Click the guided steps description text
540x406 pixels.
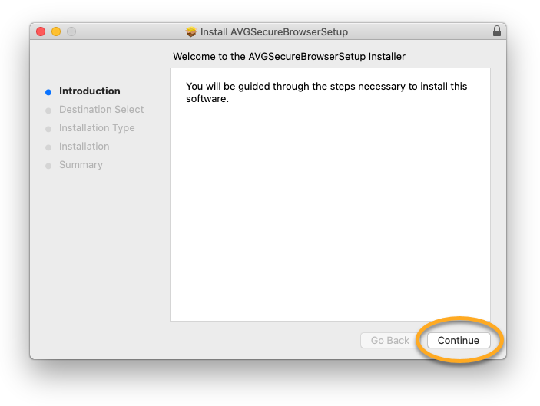click(326, 92)
